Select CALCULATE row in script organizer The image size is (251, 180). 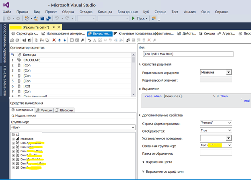[x=70, y=60]
